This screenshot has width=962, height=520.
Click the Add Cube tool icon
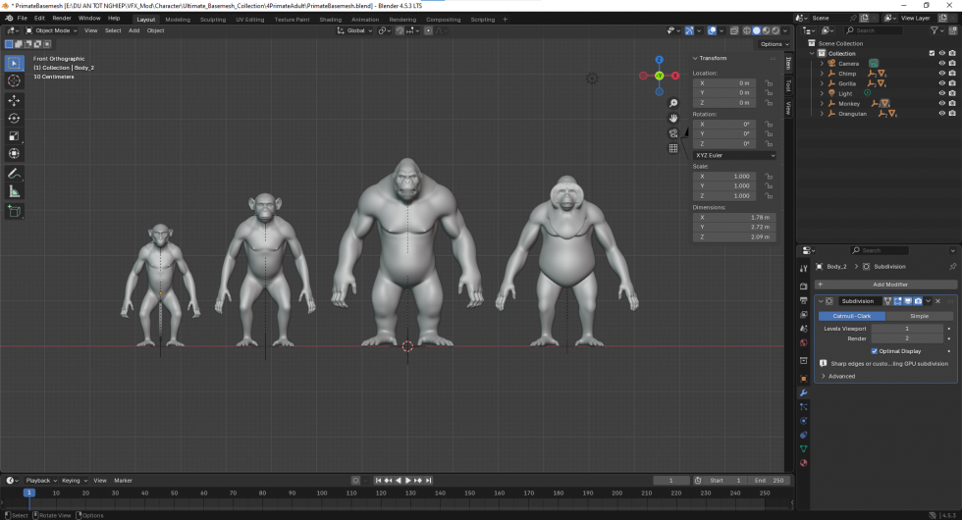[14, 210]
